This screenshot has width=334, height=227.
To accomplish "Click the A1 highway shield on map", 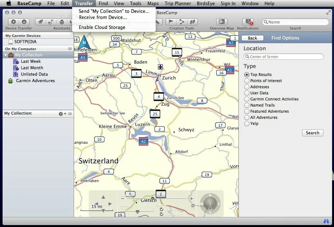I will coord(229,70).
